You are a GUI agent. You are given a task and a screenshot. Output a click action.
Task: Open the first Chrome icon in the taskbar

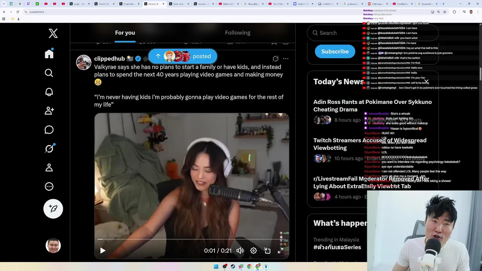point(249,266)
